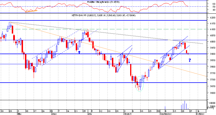Click the date label 30 on the time axis
This screenshot has width=216, height=115.
(x=158, y=111)
